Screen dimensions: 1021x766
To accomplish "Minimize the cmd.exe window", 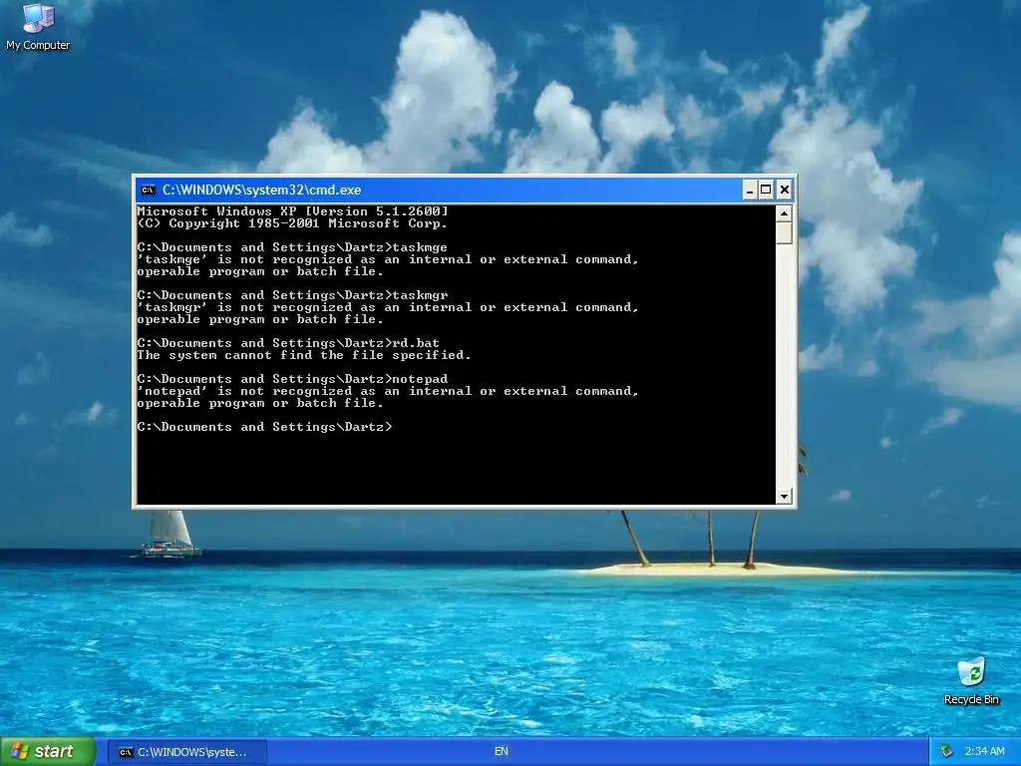I will (750, 190).
